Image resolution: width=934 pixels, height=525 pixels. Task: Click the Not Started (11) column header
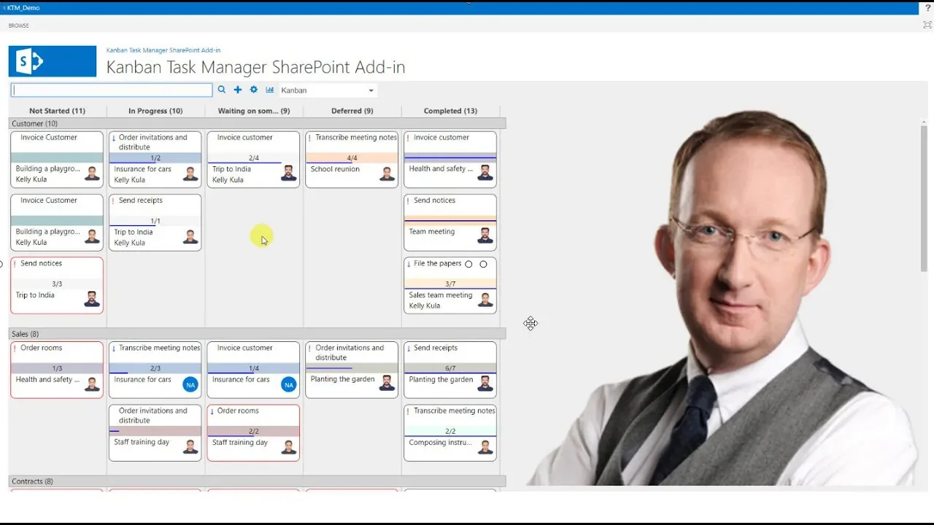click(57, 111)
